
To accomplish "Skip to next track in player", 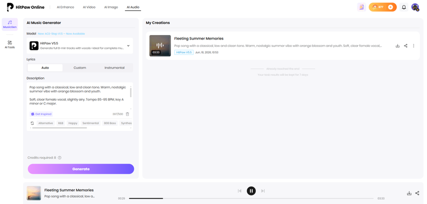I will click(x=263, y=191).
